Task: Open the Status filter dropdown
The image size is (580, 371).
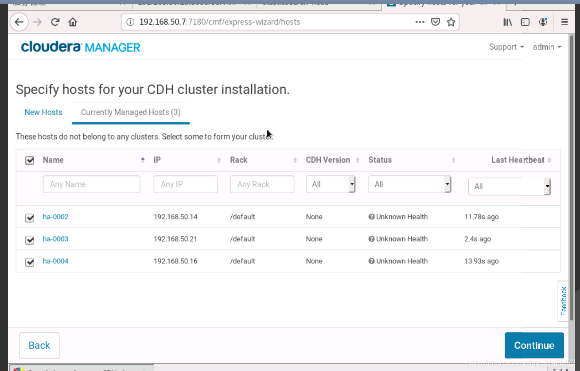Action: click(410, 184)
